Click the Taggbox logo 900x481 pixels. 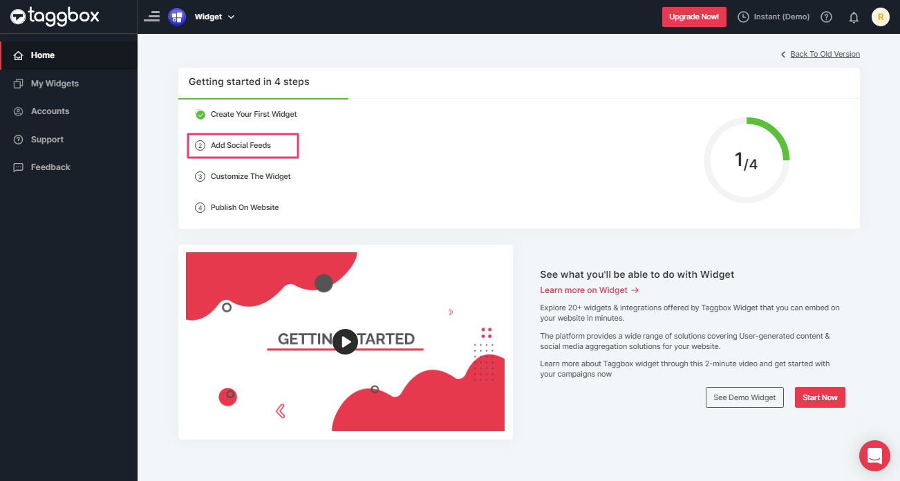click(x=54, y=16)
